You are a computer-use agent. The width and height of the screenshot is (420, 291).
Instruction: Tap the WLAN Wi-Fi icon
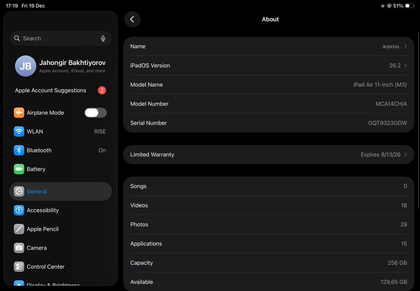[19, 131]
